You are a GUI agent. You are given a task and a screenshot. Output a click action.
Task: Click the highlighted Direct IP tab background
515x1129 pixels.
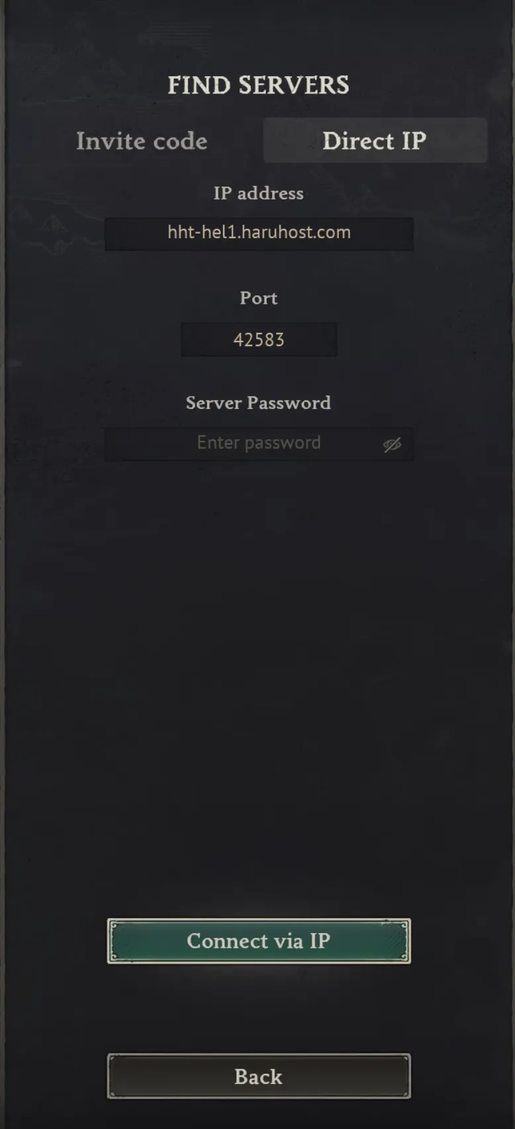pos(375,140)
